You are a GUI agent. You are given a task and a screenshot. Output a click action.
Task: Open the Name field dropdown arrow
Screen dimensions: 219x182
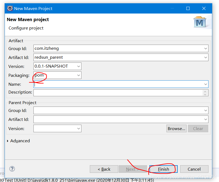(206, 84)
